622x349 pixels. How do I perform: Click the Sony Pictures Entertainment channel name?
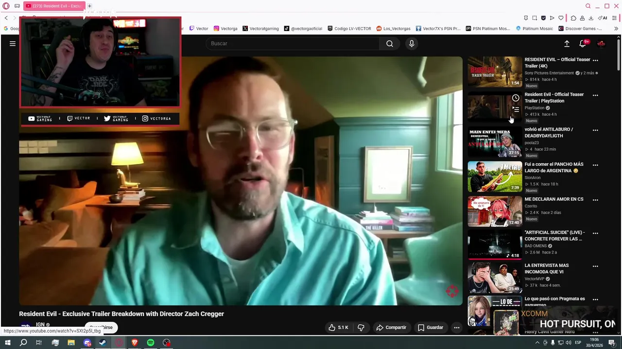pos(549,73)
